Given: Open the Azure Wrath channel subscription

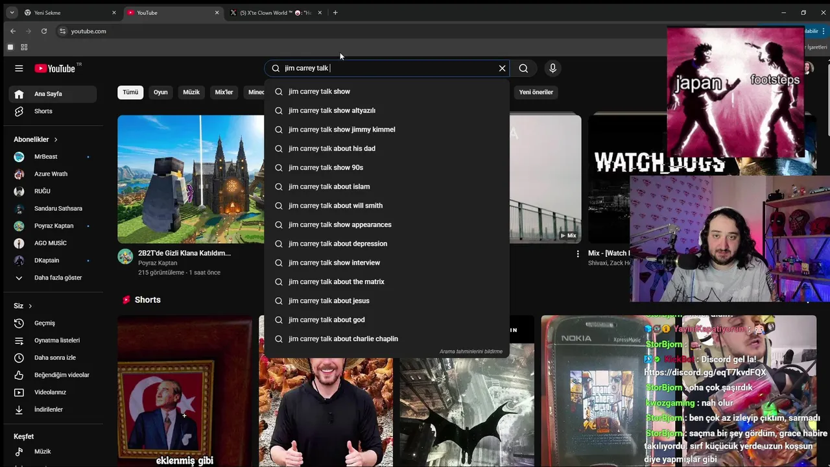Looking at the screenshot, I should [x=53, y=174].
